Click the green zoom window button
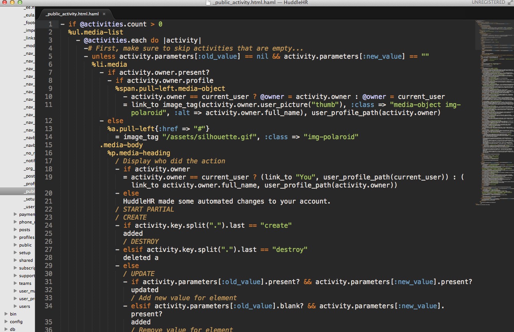This screenshot has width=514, height=332. pos(20,2)
